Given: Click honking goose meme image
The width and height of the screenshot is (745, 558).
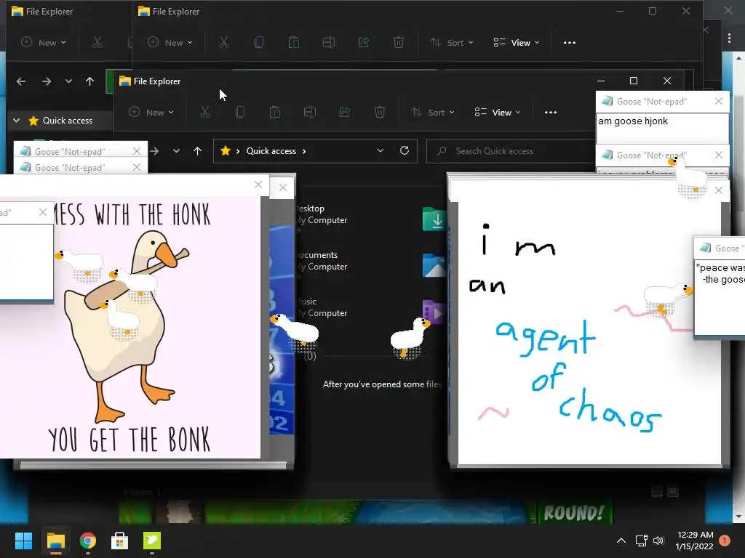Looking at the screenshot, I should pyautogui.click(x=130, y=328).
